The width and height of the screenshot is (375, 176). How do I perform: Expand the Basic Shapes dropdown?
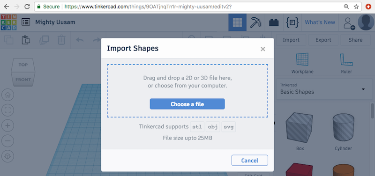324,89
